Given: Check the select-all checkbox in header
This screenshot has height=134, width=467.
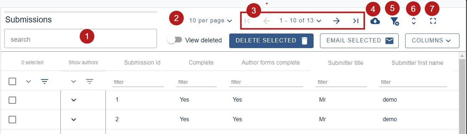Looking at the screenshot, I should tap(12, 82).
